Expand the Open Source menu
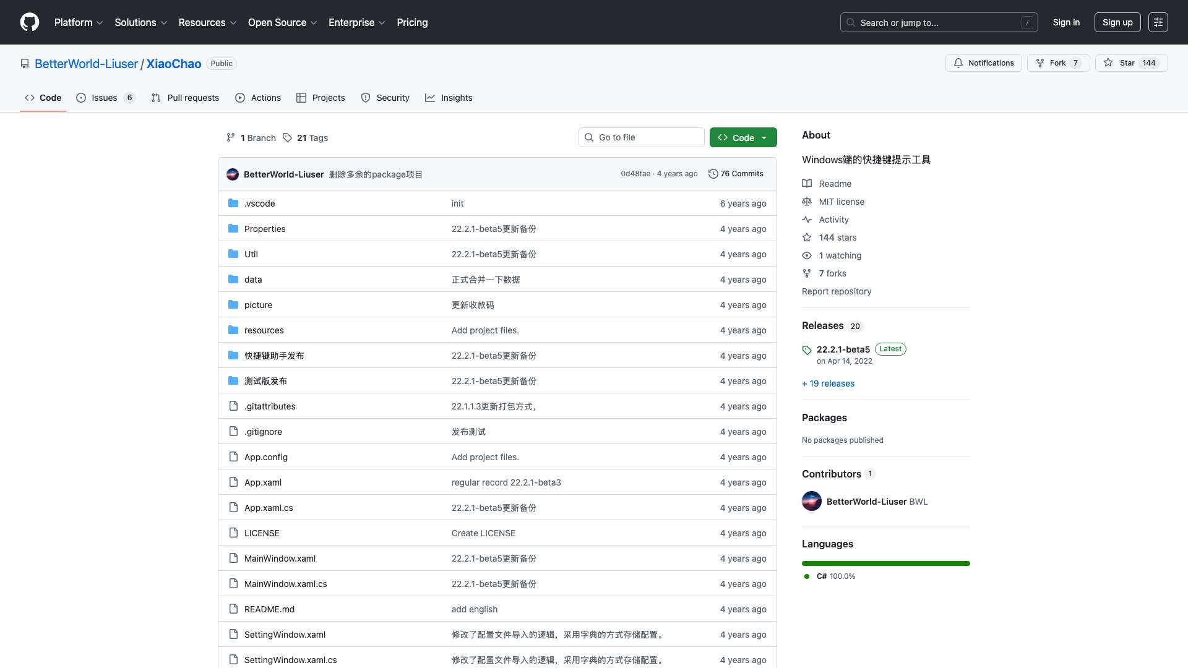The height and width of the screenshot is (668, 1188). point(282,22)
